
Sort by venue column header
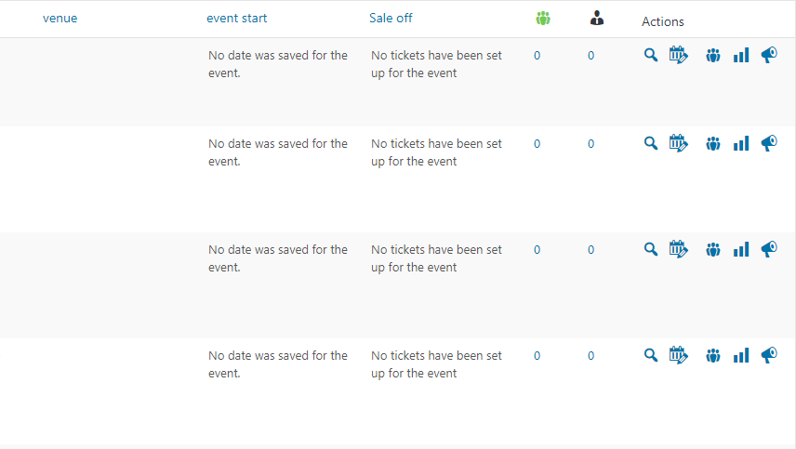point(60,18)
